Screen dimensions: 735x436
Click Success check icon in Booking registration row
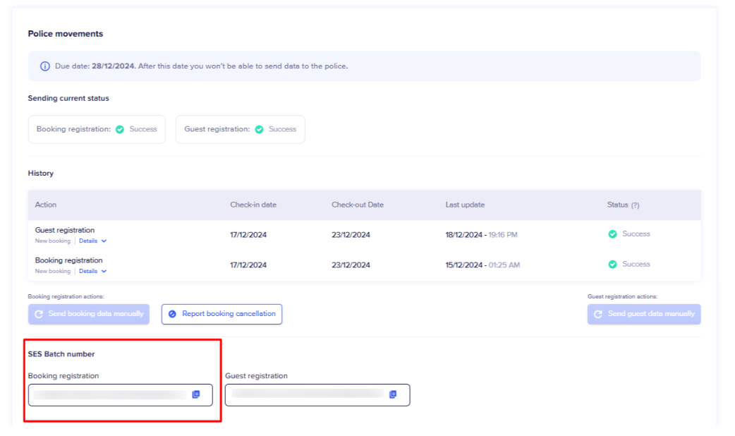[x=612, y=264]
